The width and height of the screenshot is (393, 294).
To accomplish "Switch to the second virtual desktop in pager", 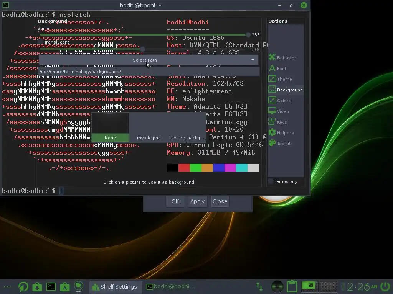I will click(x=328, y=286).
